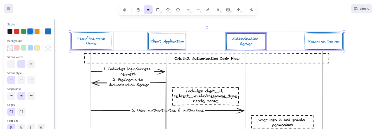Select the Client Application box
The width and height of the screenshot is (375, 129).
click(x=167, y=41)
